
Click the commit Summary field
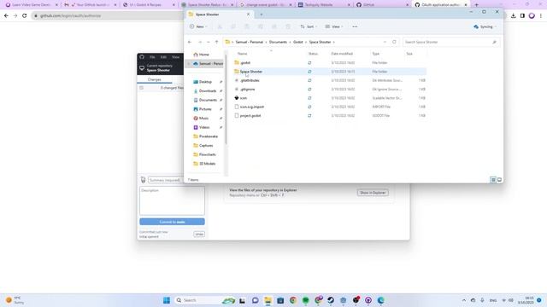166,180
